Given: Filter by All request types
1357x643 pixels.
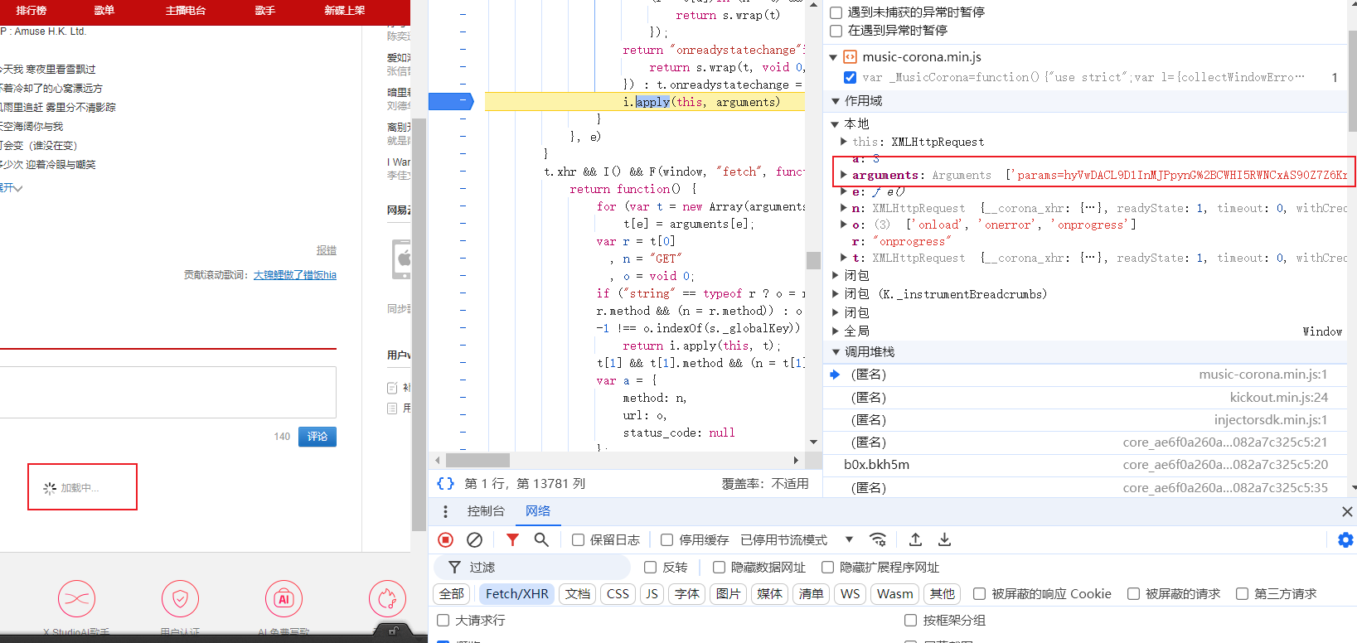Looking at the screenshot, I should pos(452,593).
